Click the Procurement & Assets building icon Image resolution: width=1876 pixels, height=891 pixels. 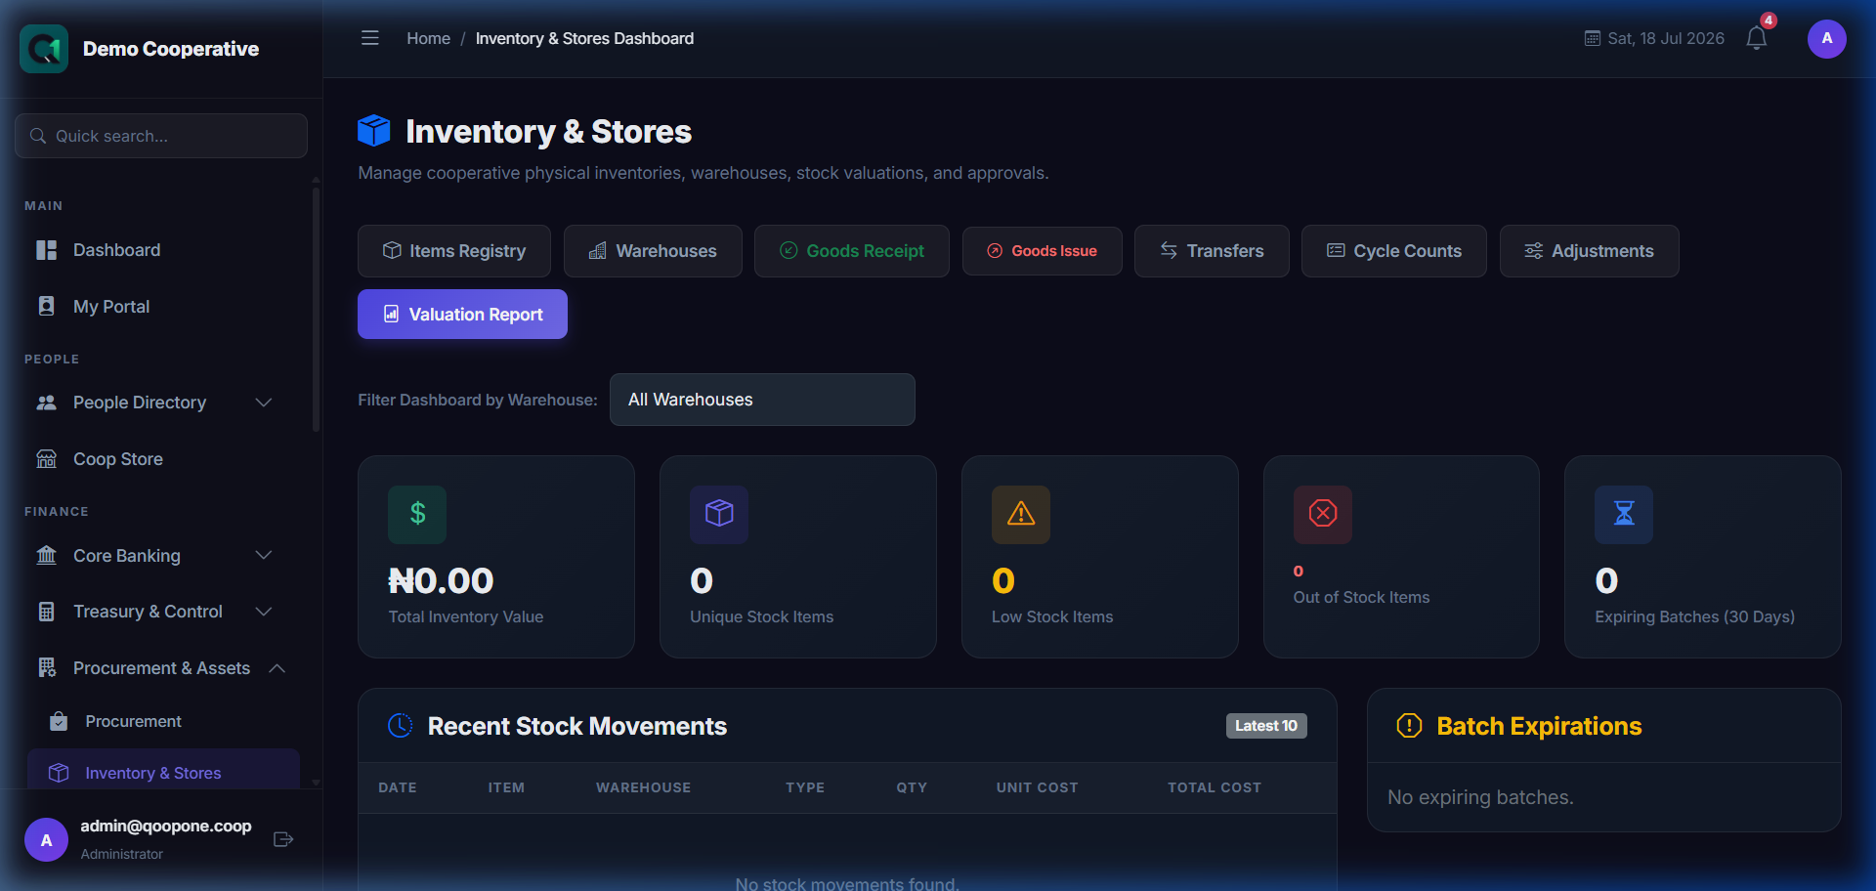tap(46, 668)
